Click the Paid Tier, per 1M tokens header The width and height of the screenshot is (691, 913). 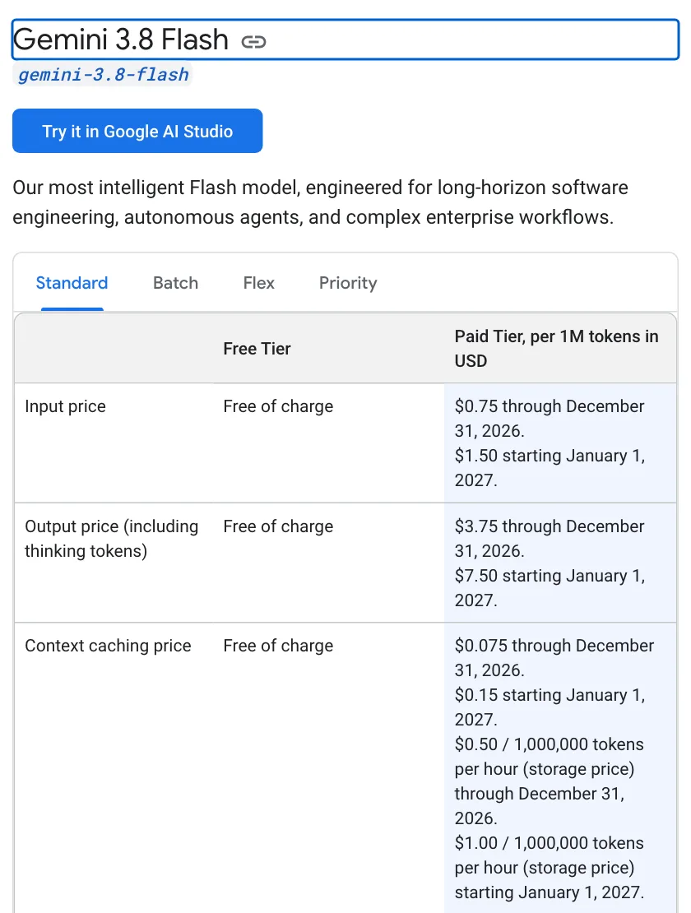557,348
